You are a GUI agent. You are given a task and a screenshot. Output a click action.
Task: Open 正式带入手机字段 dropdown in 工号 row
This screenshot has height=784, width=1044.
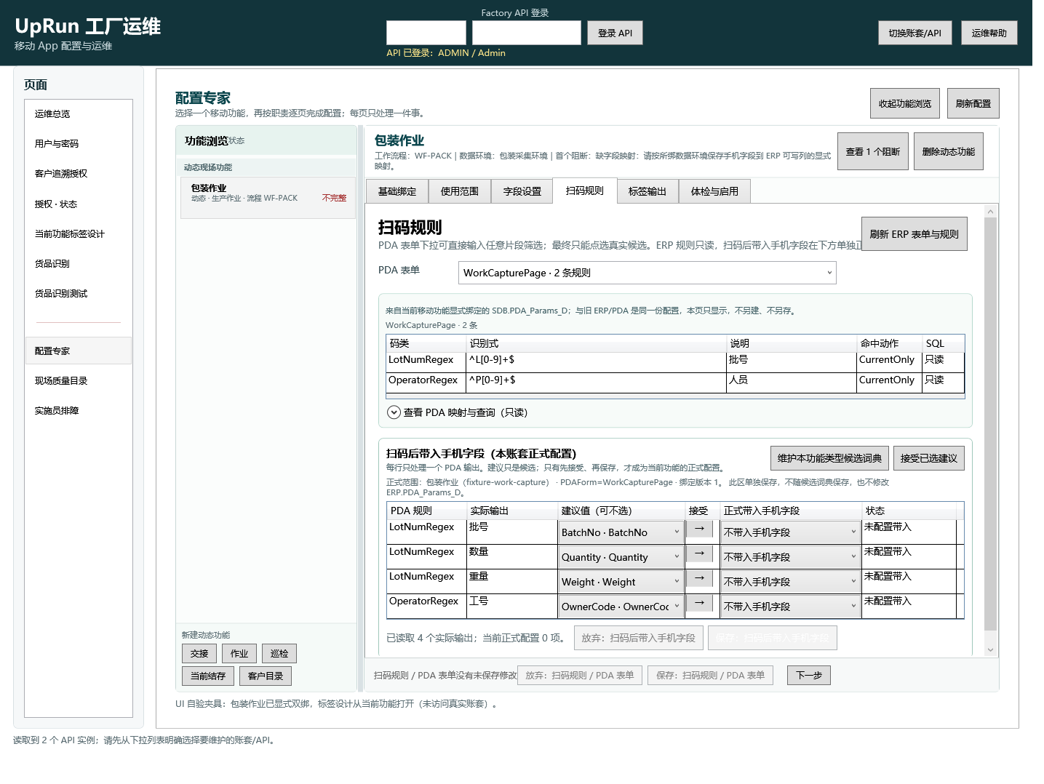pos(790,607)
